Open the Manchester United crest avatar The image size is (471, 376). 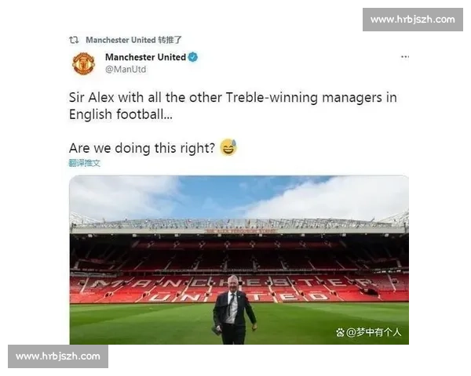[83, 63]
